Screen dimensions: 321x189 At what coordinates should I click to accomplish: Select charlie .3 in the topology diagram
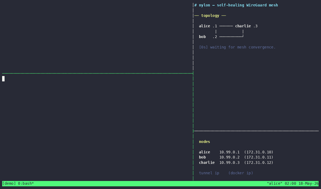[246, 26]
